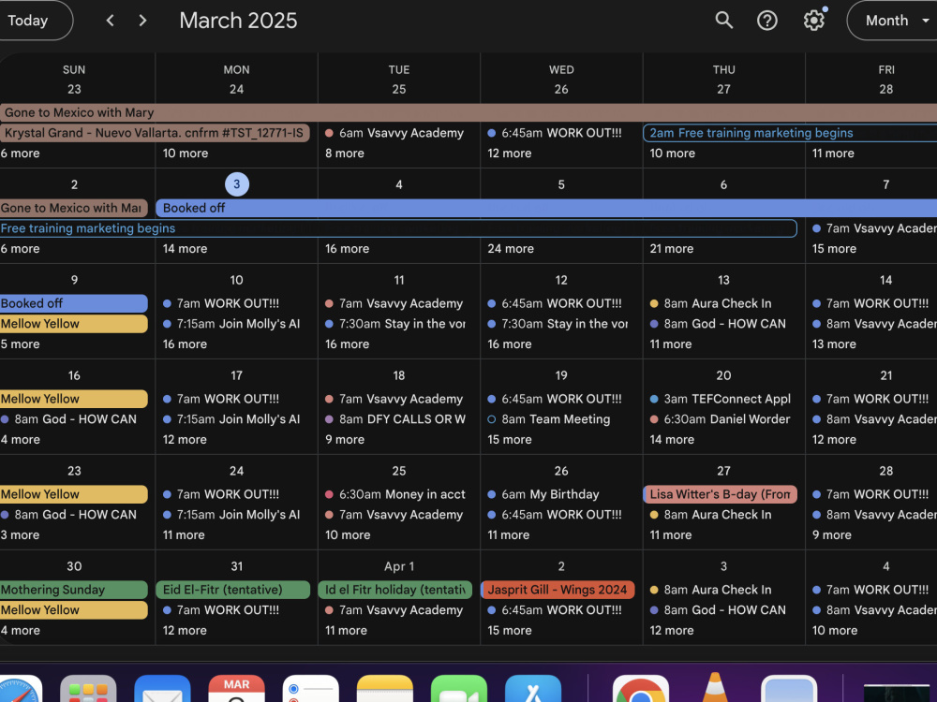937x702 pixels.
Task: Show the hidden events via '8 more'
Action: click(x=345, y=154)
